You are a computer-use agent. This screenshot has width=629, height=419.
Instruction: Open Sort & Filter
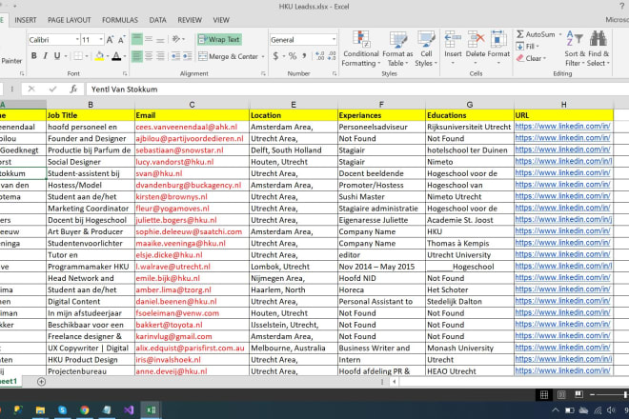click(x=575, y=49)
